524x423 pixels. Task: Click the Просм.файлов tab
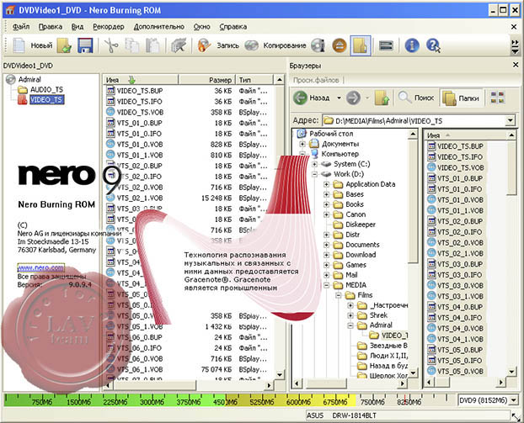click(x=316, y=80)
